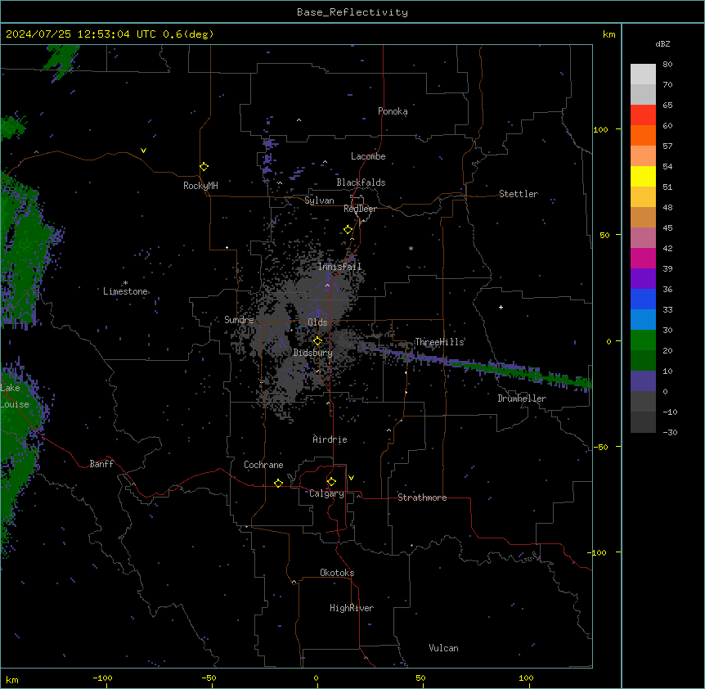Click the RedDeer city label
Viewport: 705px width, 689px height.
360,209
